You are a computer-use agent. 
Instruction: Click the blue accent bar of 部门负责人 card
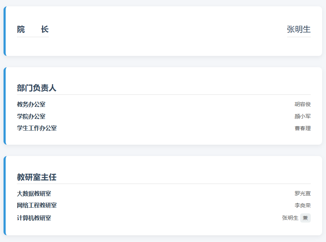tap(5, 106)
